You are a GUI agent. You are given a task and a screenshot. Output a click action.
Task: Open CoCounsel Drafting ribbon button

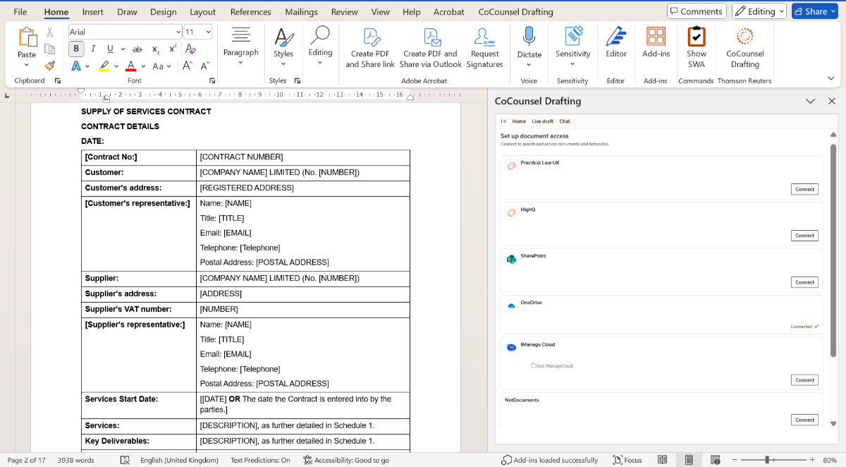point(745,47)
